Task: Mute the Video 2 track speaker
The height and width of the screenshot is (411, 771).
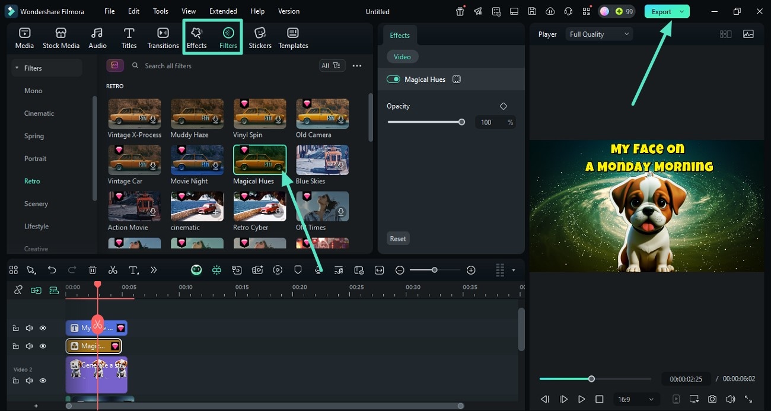Action: pyautogui.click(x=29, y=380)
